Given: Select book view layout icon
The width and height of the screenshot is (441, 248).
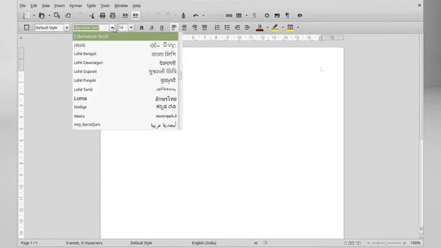Looking at the screenshot, I should tap(358, 243).
